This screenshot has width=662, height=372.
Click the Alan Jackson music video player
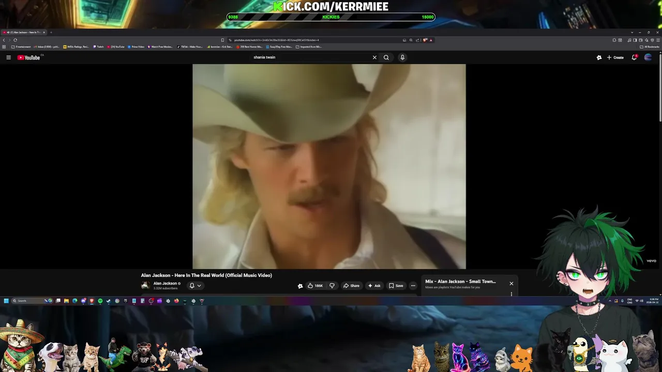pos(329,166)
